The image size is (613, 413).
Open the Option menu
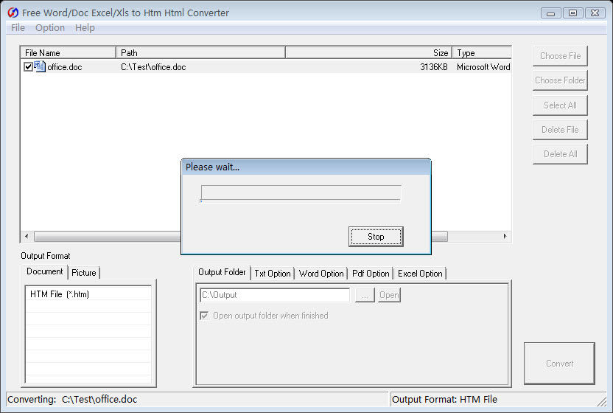click(x=49, y=28)
